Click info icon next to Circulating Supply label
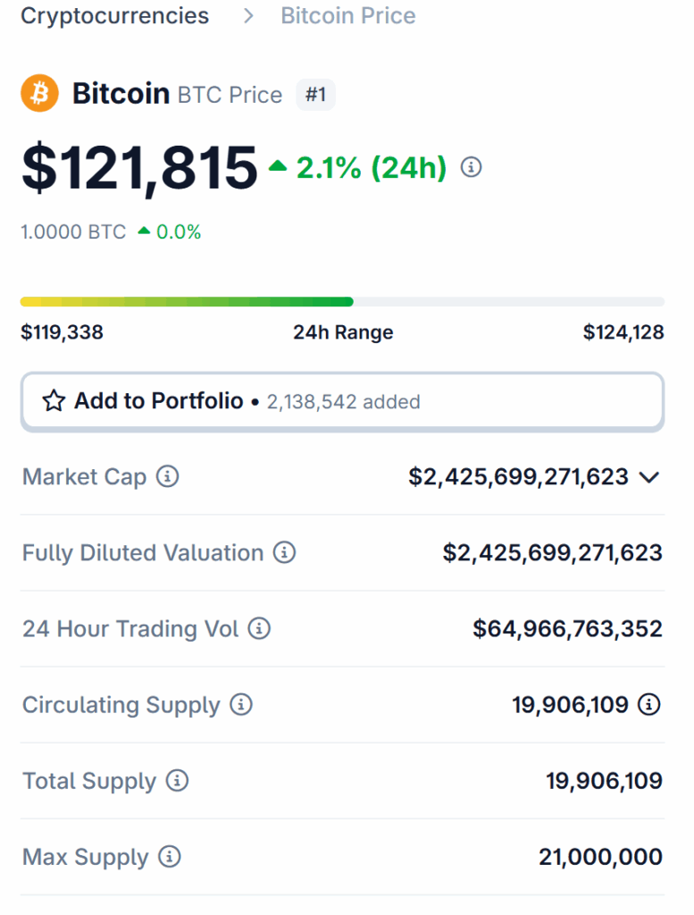 pyautogui.click(x=241, y=705)
